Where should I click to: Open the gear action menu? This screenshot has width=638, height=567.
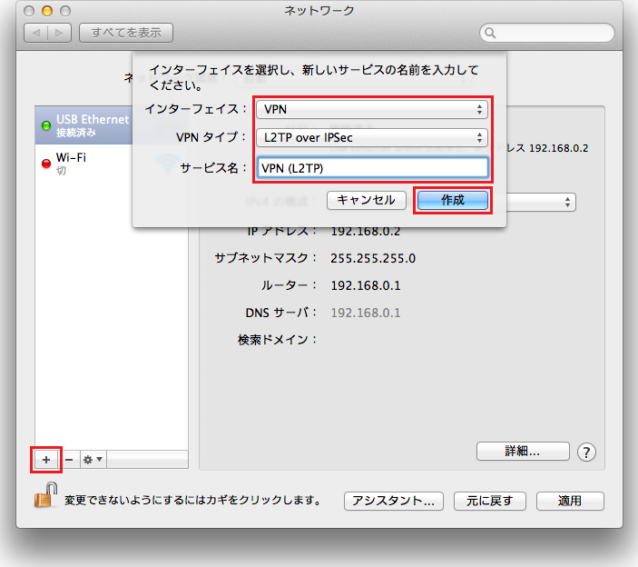[93, 460]
